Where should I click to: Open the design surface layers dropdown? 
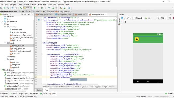[123, 18]
